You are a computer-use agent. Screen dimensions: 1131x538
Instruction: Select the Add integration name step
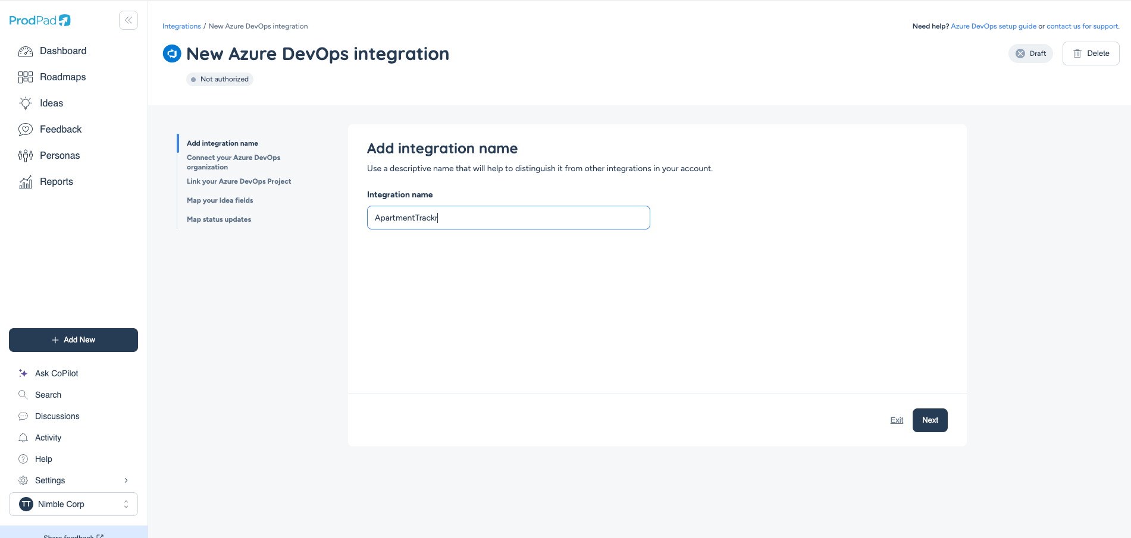(223, 143)
